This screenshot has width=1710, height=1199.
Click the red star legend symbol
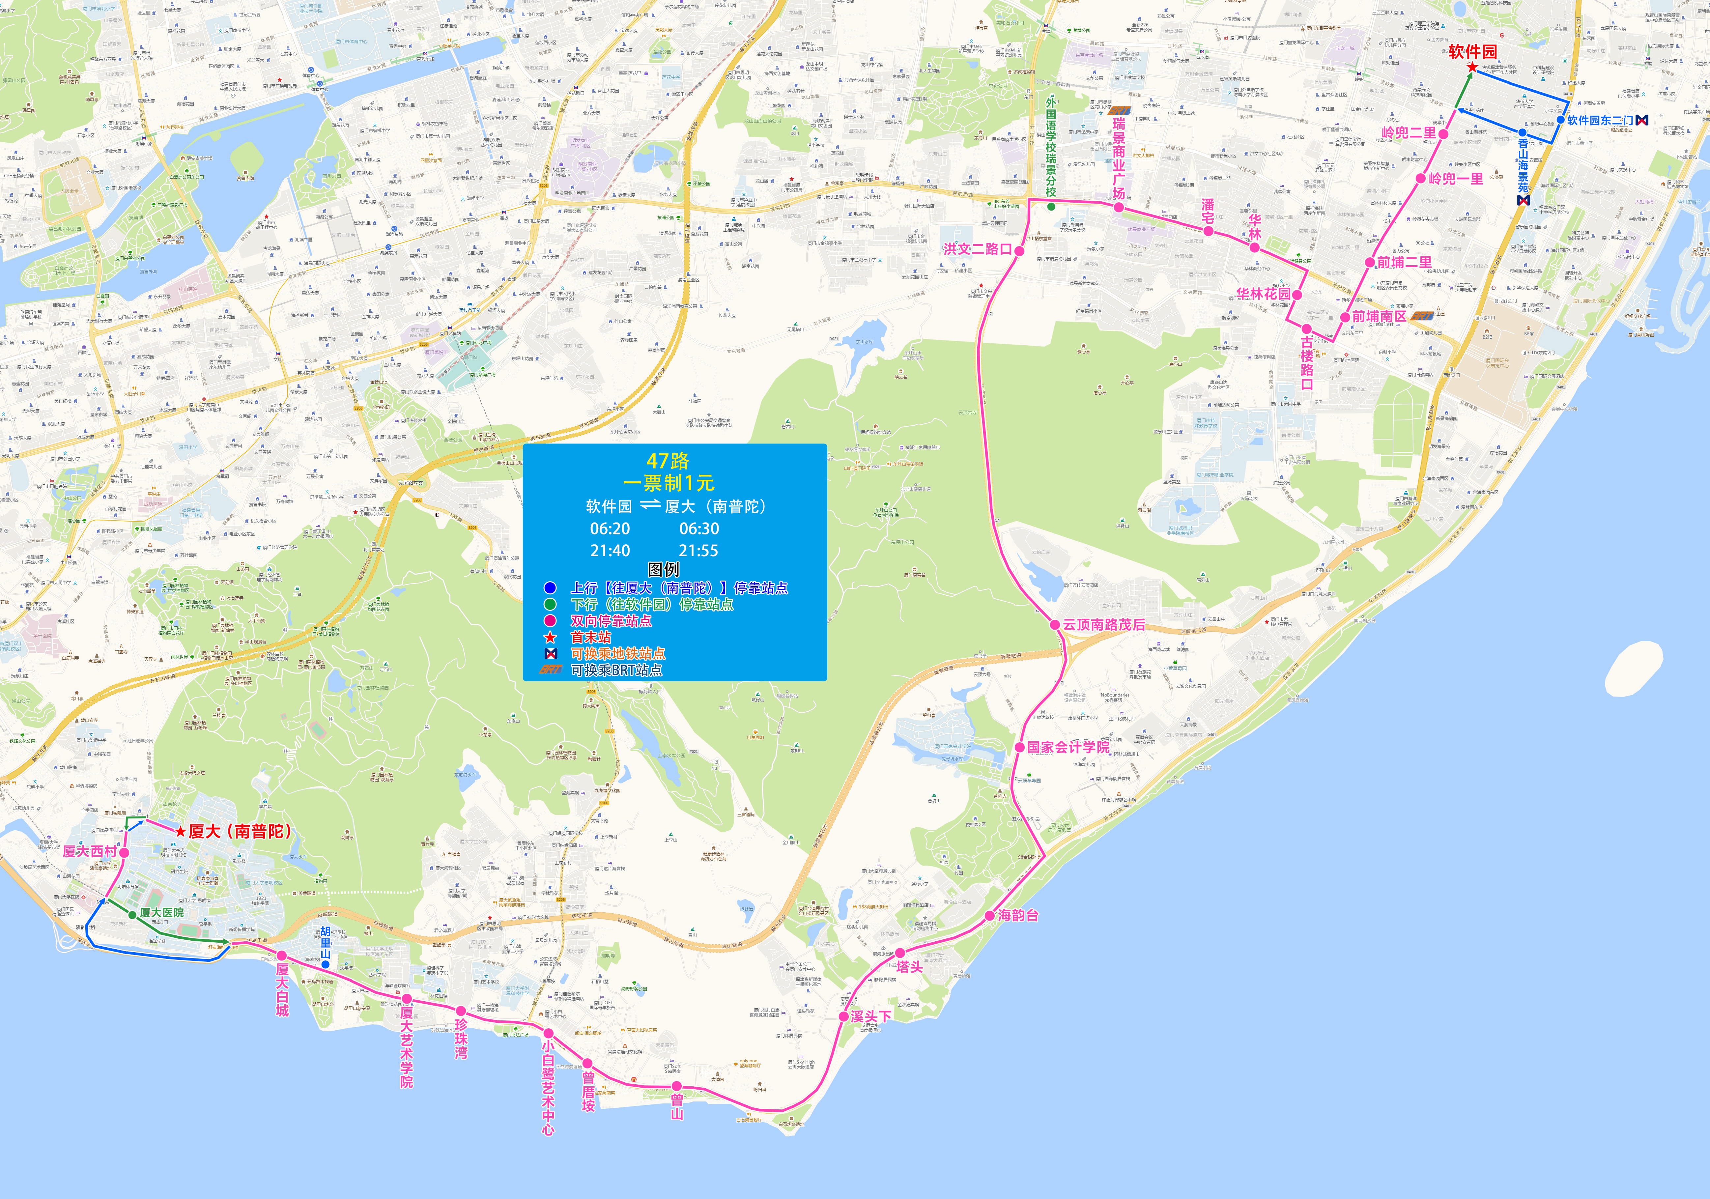coord(550,638)
